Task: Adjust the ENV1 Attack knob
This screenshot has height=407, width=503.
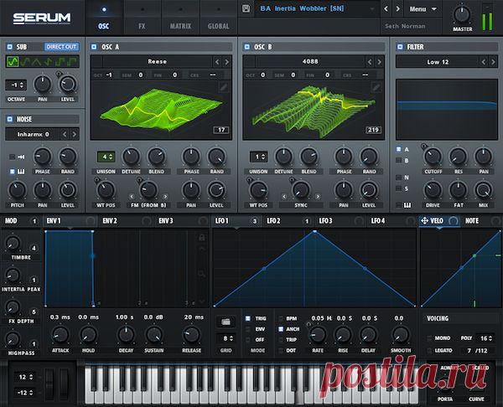Action: [60, 335]
